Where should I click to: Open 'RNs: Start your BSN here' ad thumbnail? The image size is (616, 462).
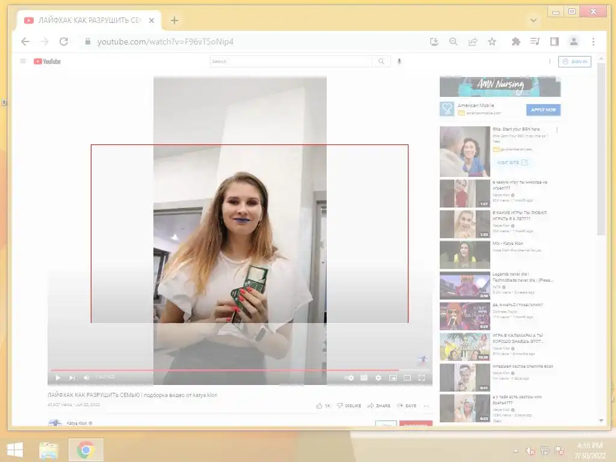(465, 151)
